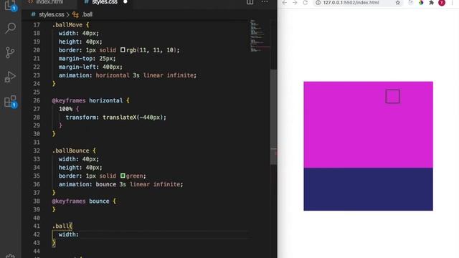Open the browser Extensions puzzle icon
Viewport: 459px width, 258px height.
point(431,3)
